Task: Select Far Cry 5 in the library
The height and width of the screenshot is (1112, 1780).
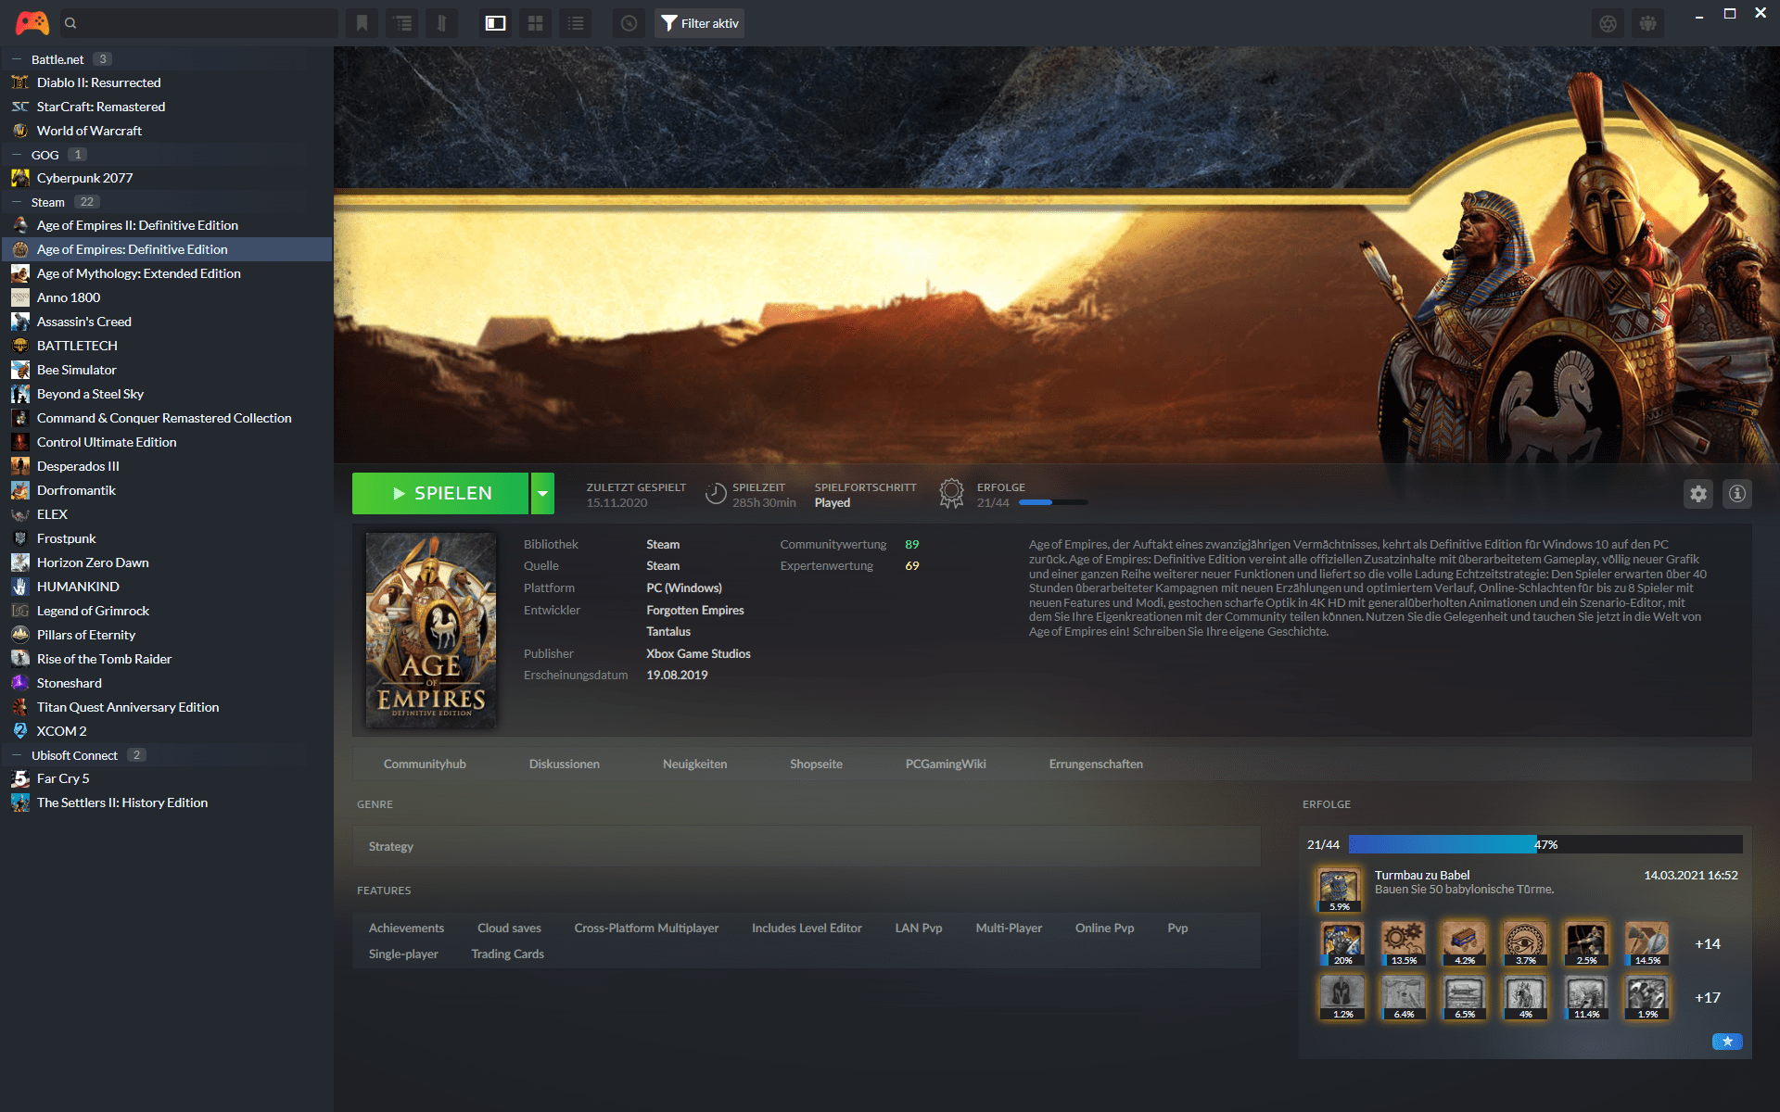Action: 167,778
